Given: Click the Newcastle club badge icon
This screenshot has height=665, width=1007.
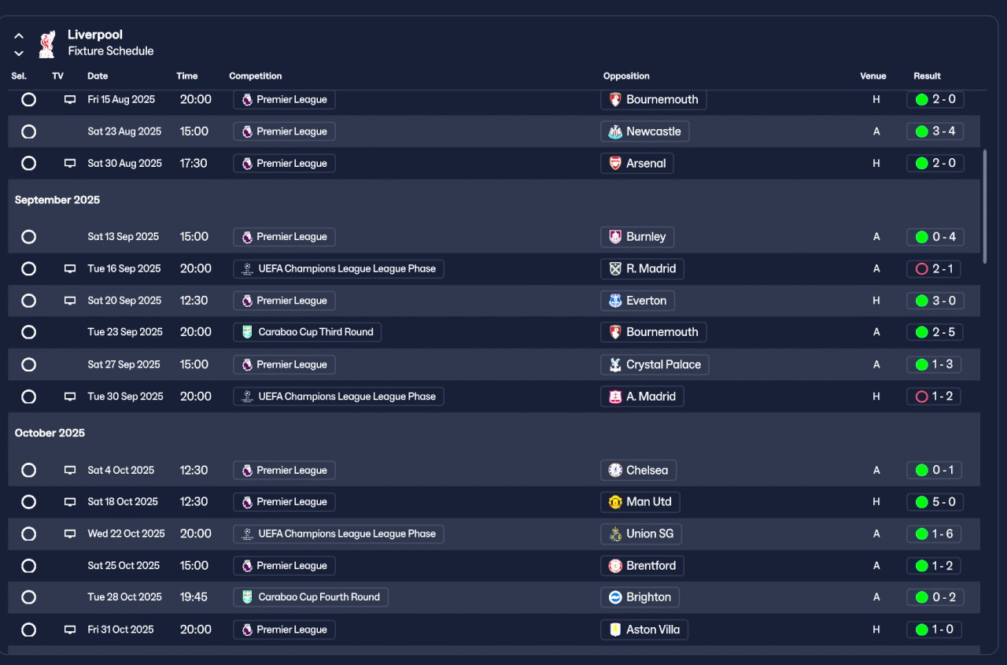Looking at the screenshot, I should point(615,131).
